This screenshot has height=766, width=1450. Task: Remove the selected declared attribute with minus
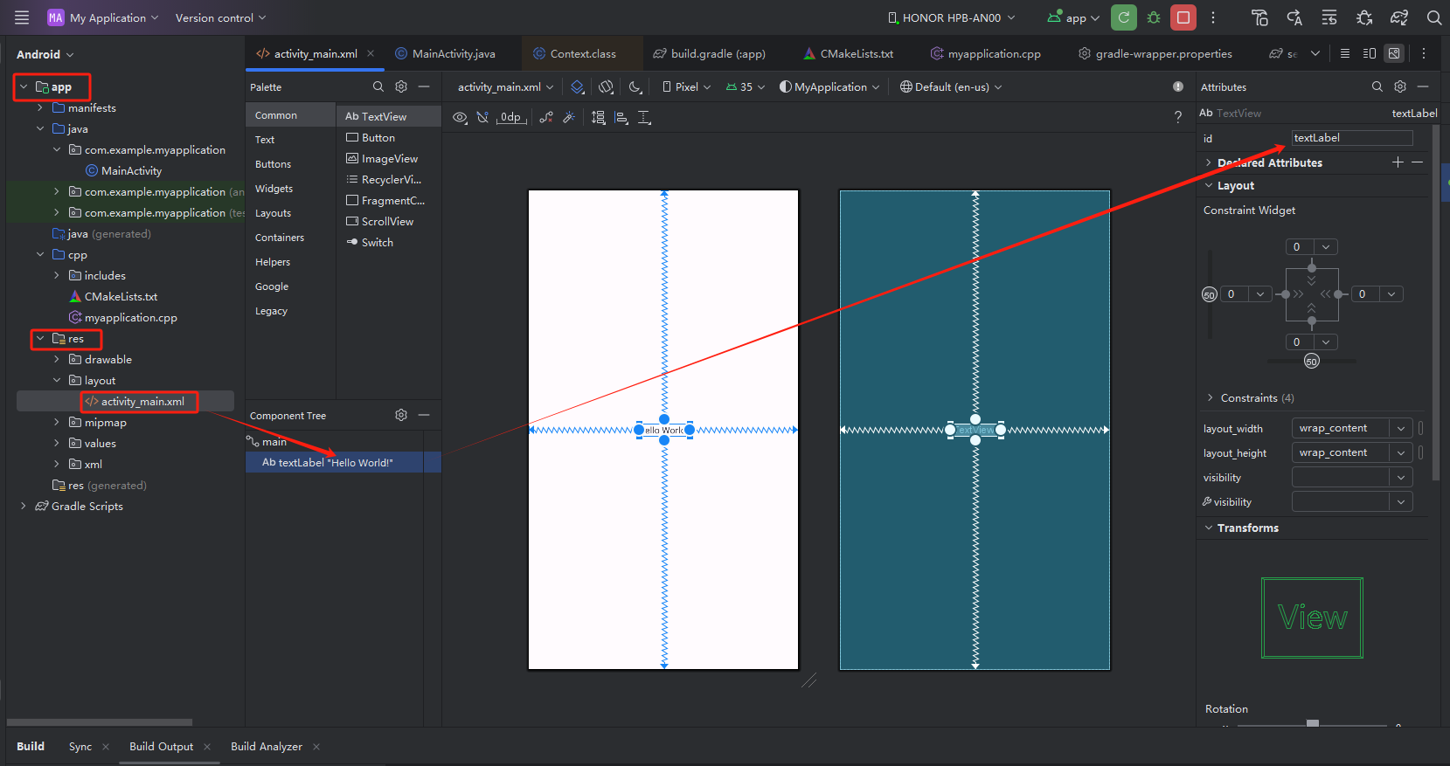(x=1417, y=162)
